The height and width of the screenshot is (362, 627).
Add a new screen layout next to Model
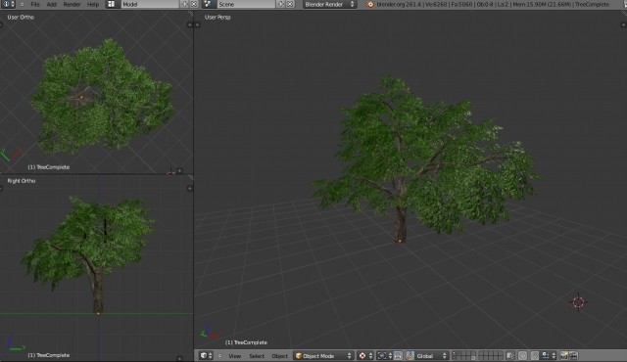184,4
